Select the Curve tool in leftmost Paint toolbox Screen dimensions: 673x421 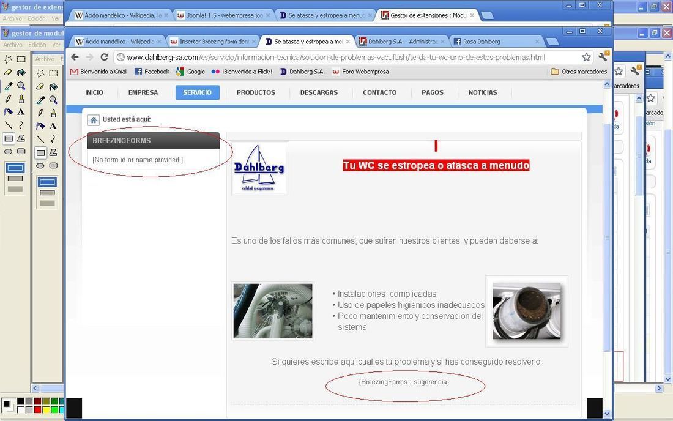pyautogui.click(x=21, y=125)
